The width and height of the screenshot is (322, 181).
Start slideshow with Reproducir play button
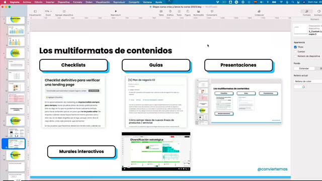[x=116, y=11]
